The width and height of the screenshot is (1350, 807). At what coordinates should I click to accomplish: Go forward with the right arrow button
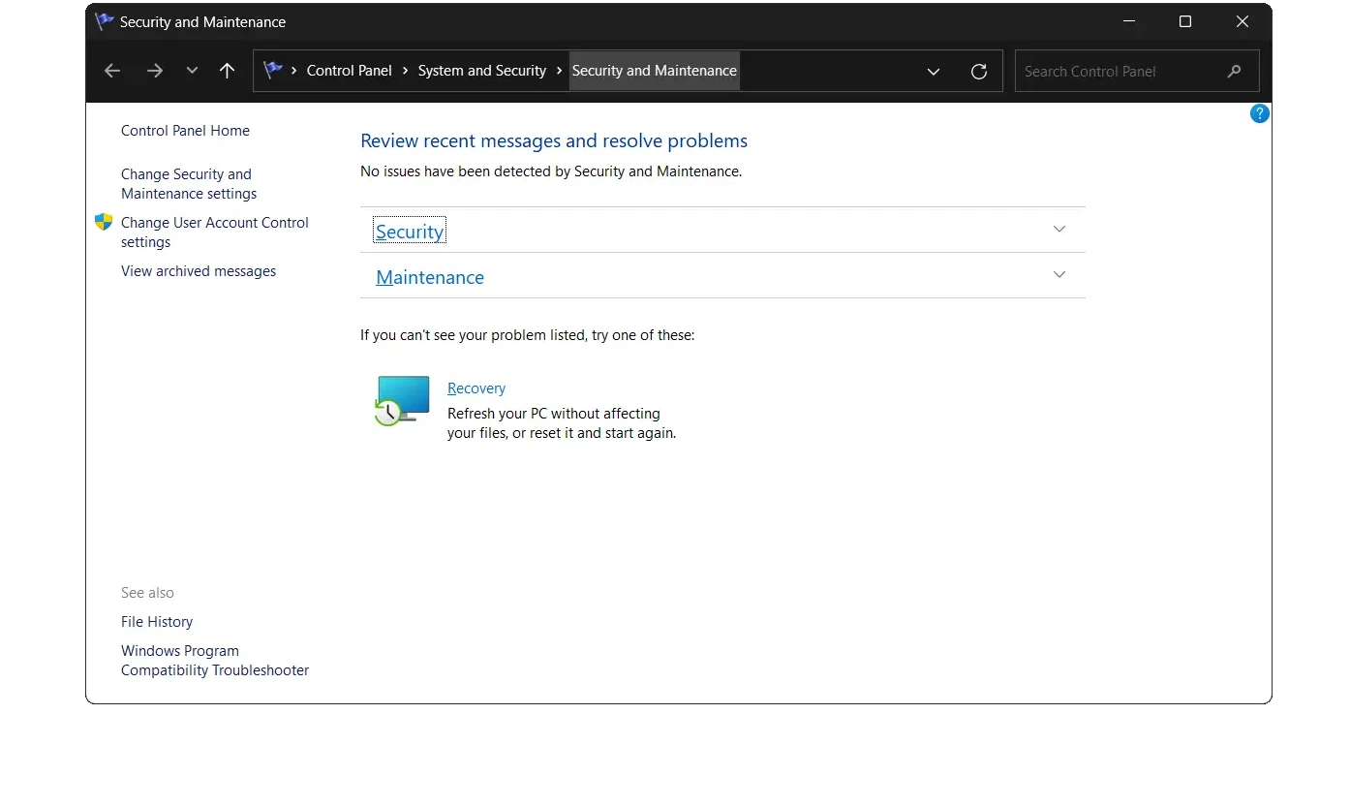(155, 71)
